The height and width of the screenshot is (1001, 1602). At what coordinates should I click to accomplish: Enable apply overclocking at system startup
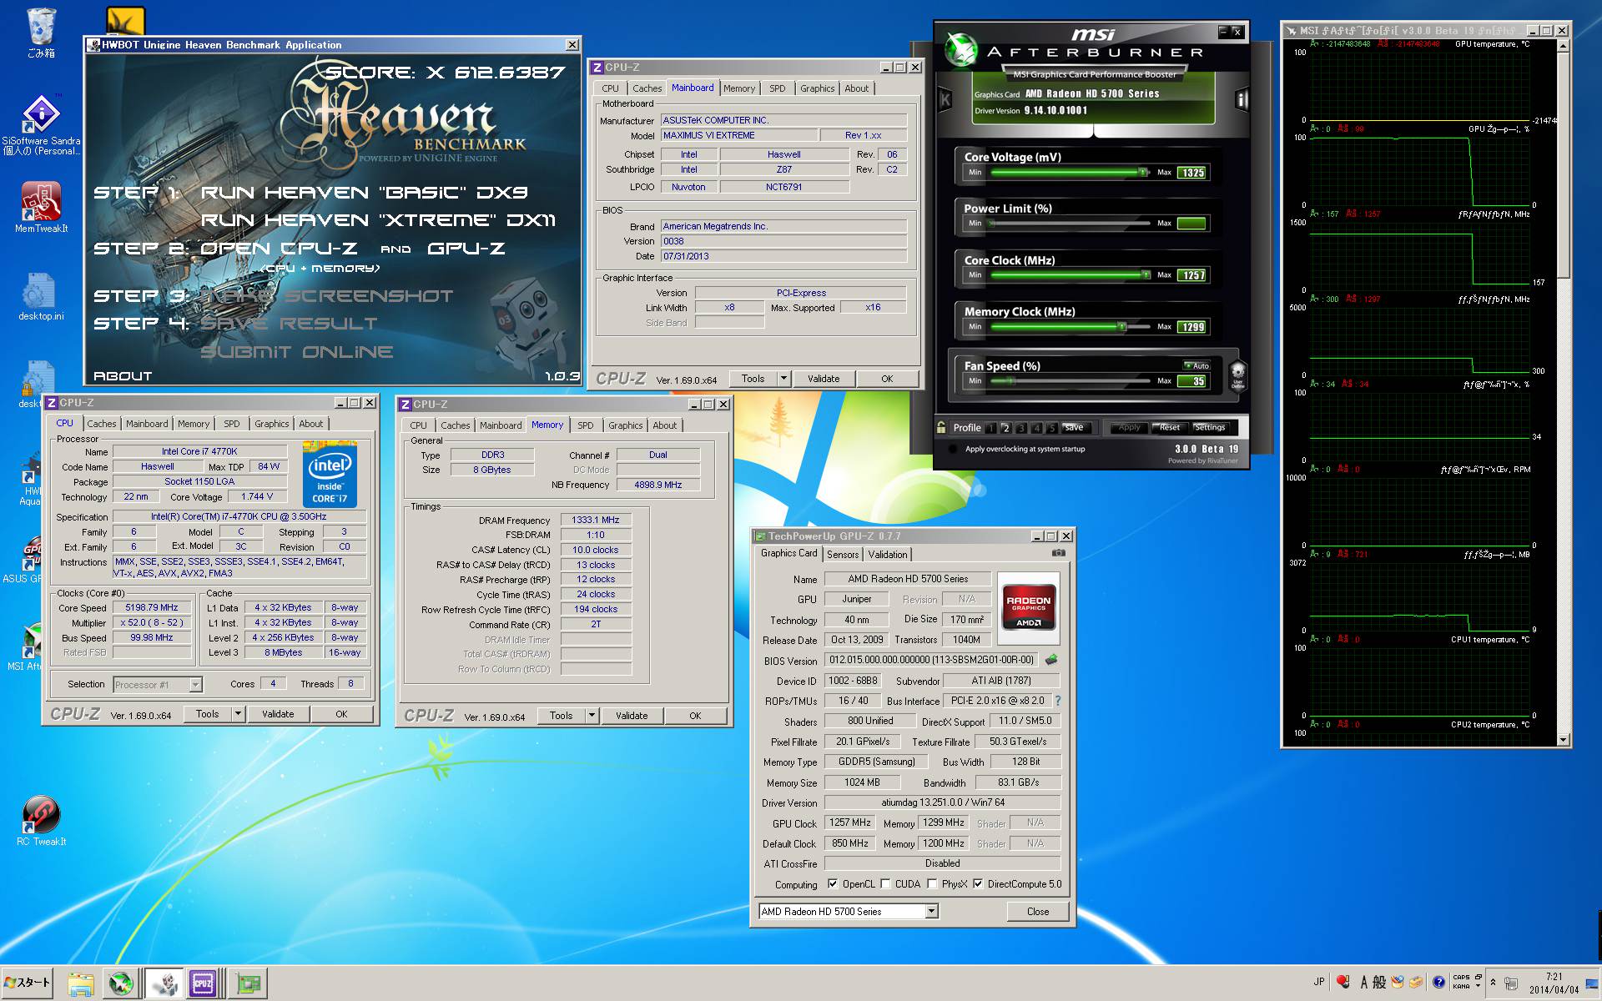pos(953,449)
